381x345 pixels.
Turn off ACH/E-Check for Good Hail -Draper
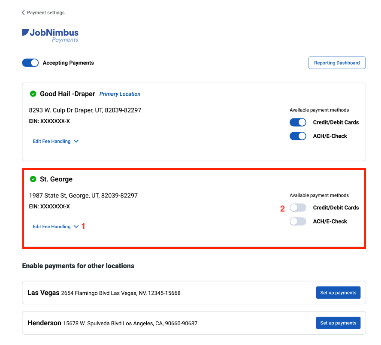(298, 136)
